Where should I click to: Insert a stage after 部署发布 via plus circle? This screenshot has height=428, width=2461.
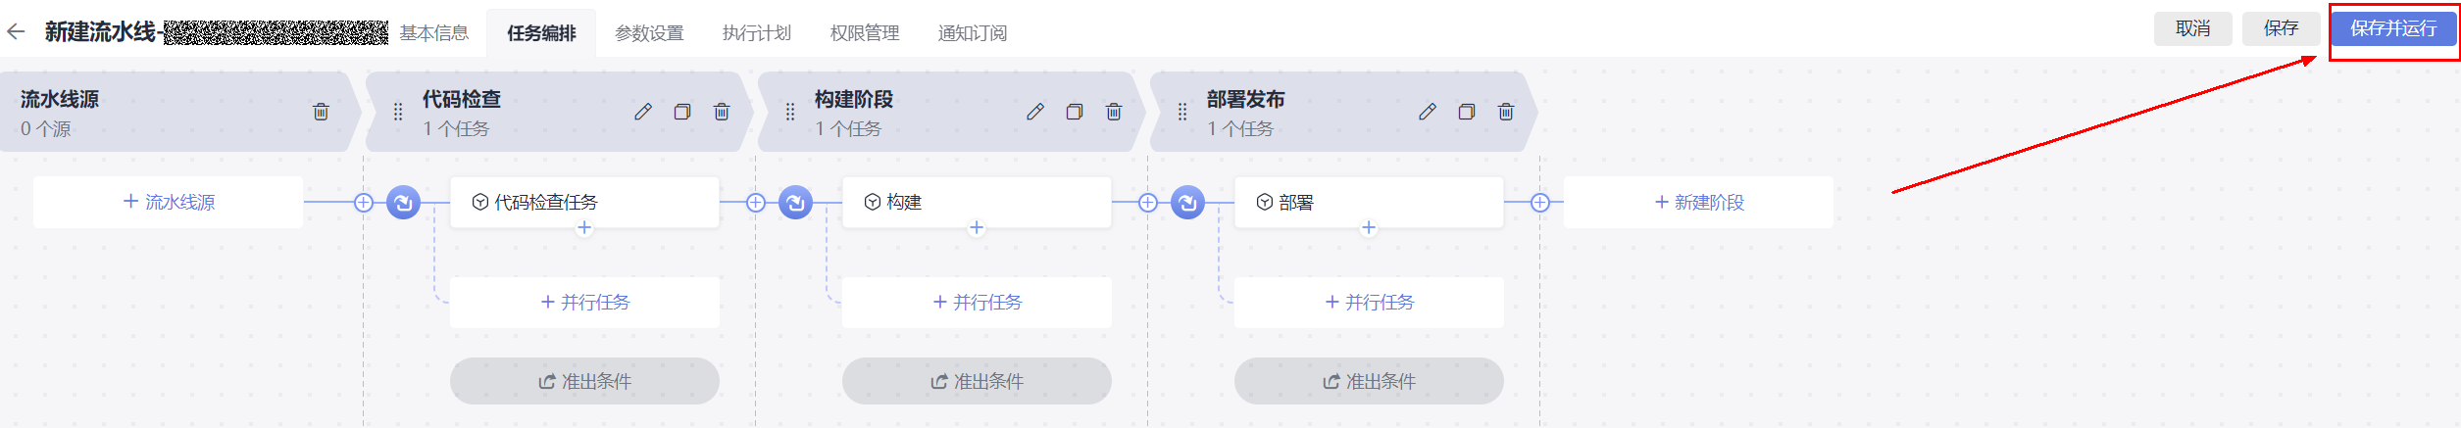pos(1540,203)
